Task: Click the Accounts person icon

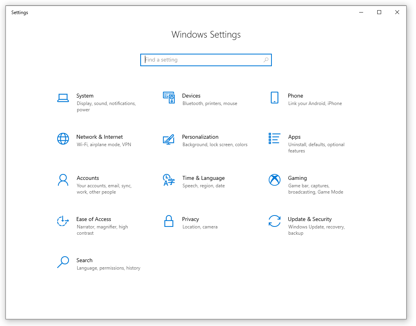Action: (63, 180)
